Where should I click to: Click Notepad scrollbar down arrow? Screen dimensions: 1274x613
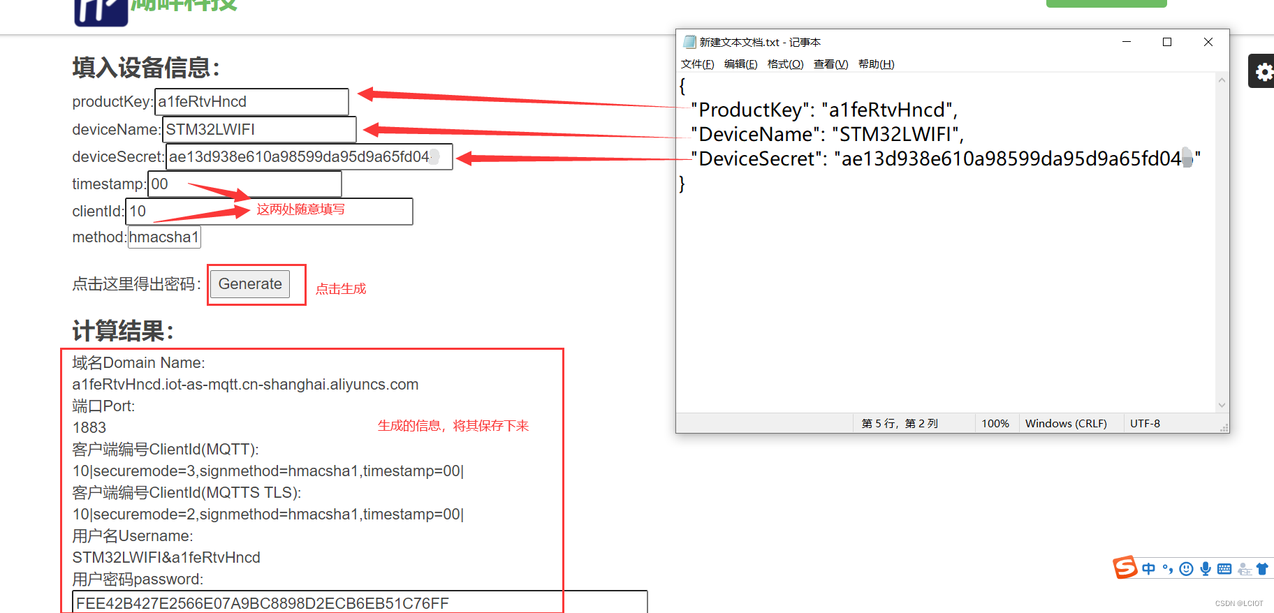[1222, 405]
